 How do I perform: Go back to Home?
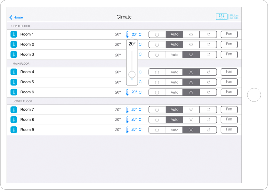(x=16, y=17)
